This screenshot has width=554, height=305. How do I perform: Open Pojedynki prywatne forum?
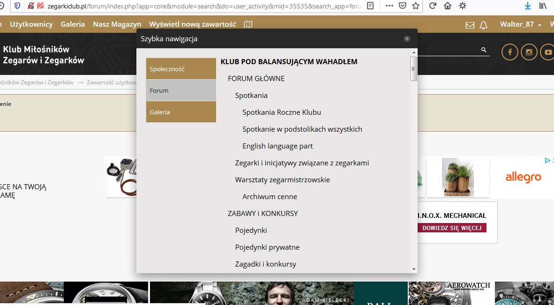pos(267,247)
